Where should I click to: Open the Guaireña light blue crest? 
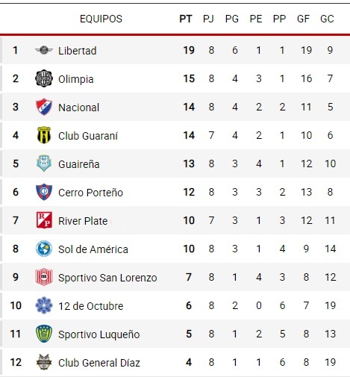tap(44, 163)
